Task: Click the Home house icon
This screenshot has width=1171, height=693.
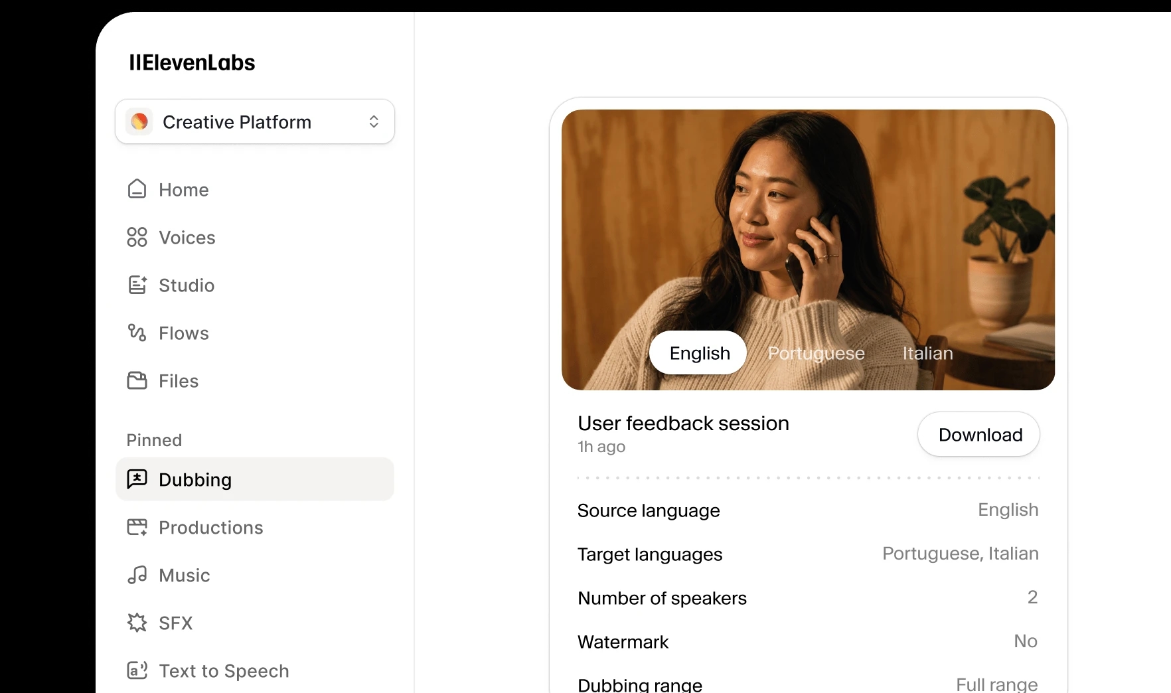Action: [137, 189]
